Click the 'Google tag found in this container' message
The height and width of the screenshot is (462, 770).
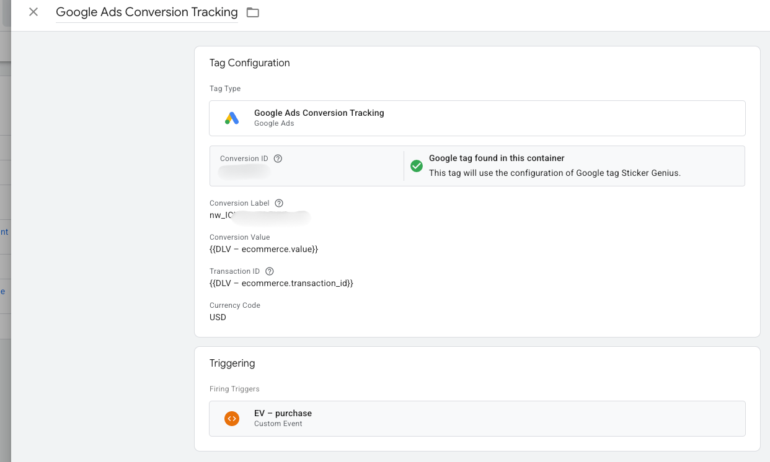click(x=497, y=158)
